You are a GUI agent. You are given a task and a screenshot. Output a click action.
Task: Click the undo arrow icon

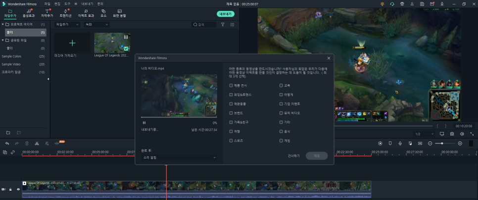point(7,143)
